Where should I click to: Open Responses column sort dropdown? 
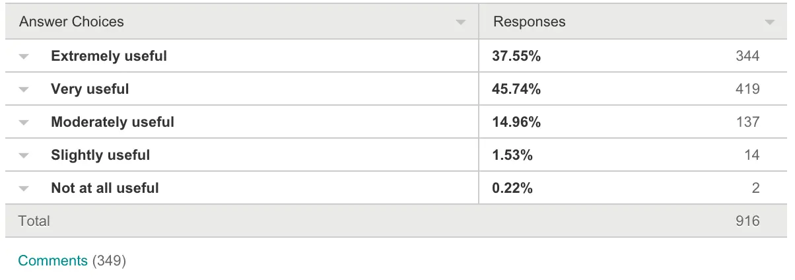tap(769, 22)
